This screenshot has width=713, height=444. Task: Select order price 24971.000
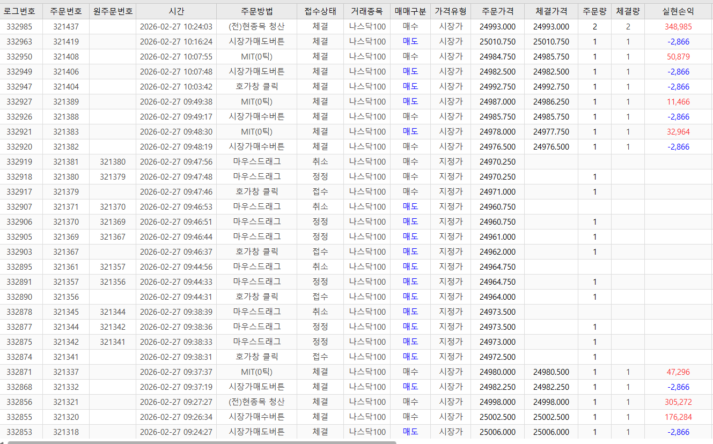(x=497, y=191)
